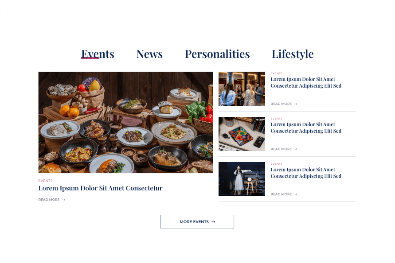Image resolution: width=395 pixels, height=263 pixels.
Task: Open the colorful mousepad desk thumbnail
Action: 242,134
